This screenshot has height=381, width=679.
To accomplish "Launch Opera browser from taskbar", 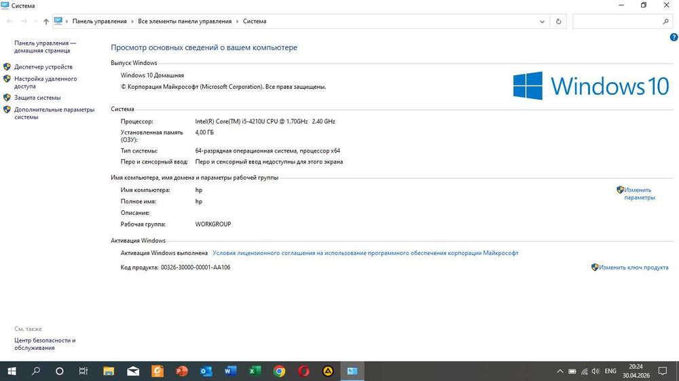I will 304,371.
